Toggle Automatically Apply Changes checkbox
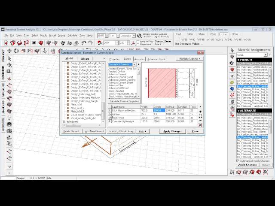 point(238,161)
